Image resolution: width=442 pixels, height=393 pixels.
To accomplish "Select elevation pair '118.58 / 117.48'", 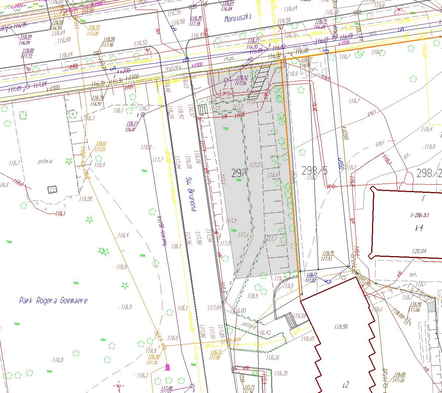I will point(109,42).
